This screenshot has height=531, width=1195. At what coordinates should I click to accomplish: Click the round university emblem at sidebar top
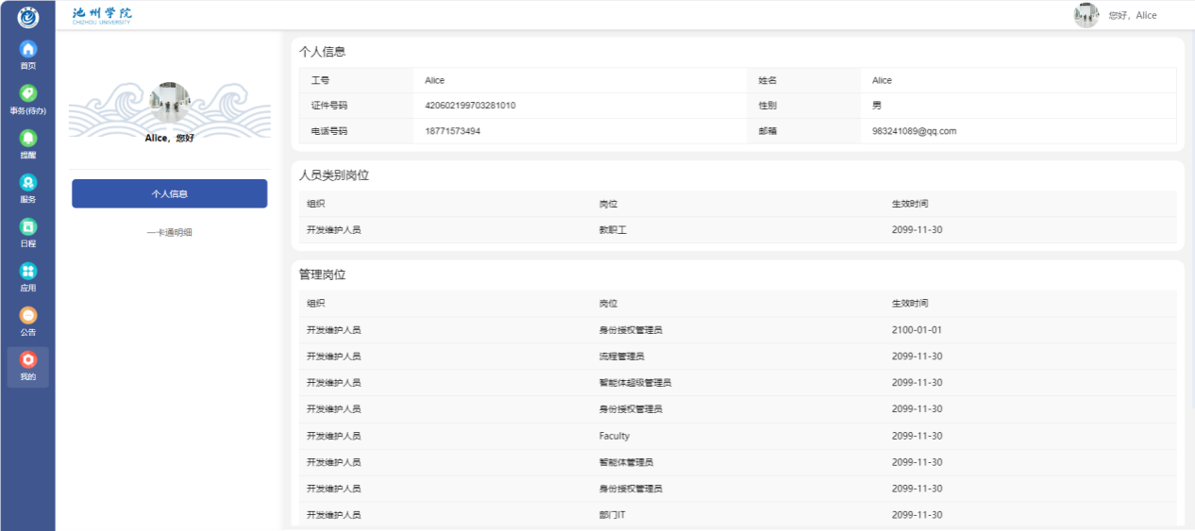[x=28, y=15]
